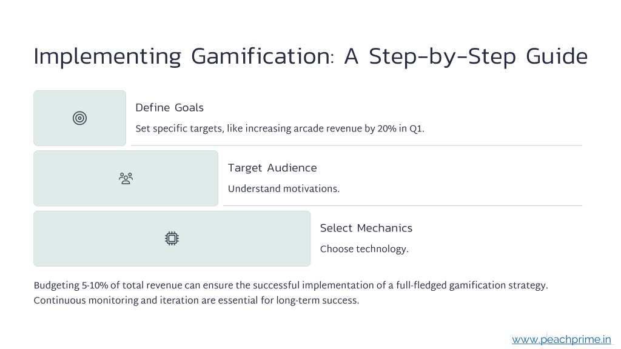The image size is (621, 349).
Task: Select the shaded box behind the target icon
Action: click(79, 118)
